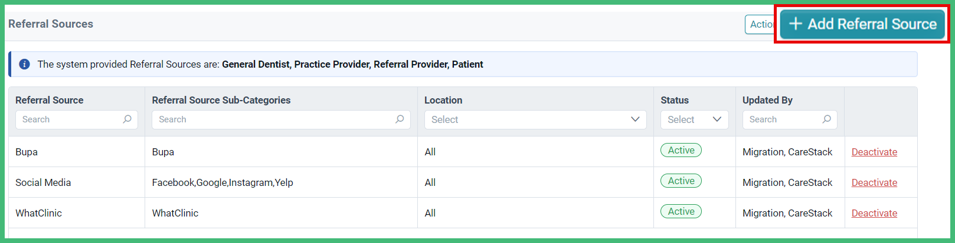Click the Referral Source search magnifier icon
This screenshot has height=243, width=955.
click(x=127, y=119)
